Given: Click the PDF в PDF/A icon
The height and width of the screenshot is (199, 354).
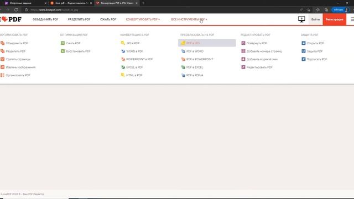Looking at the screenshot, I should tap(183, 75).
